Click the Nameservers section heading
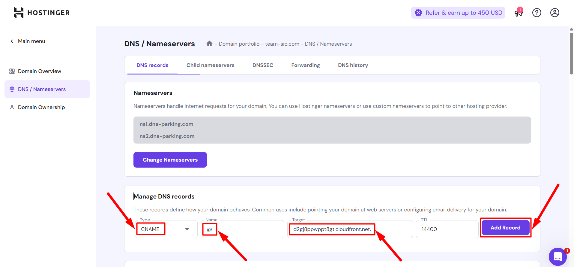Screen dimensions: 574x267 (153, 93)
